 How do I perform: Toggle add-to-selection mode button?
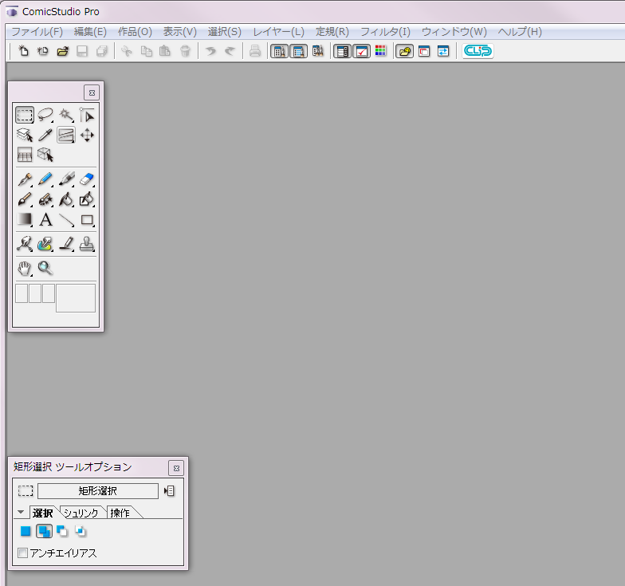point(44,531)
